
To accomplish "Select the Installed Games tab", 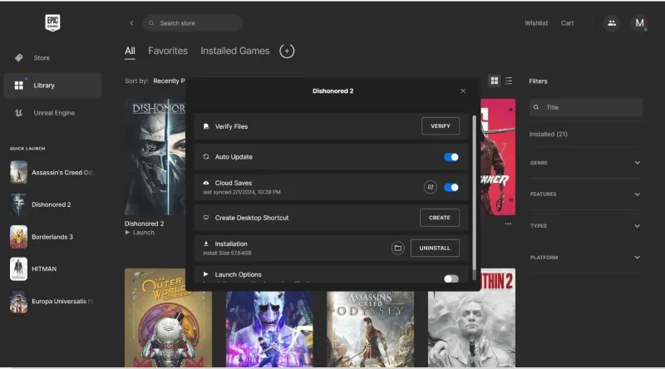I will [235, 51].
